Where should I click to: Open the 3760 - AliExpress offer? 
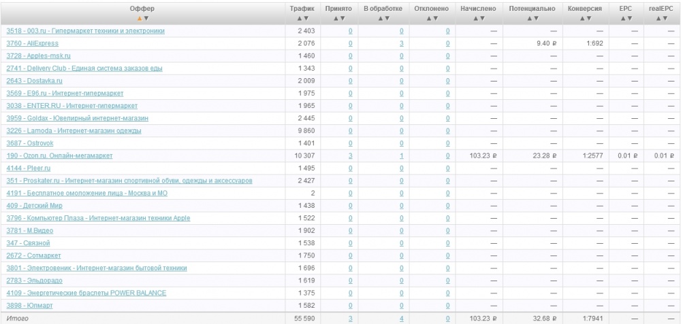click(32, 43)
